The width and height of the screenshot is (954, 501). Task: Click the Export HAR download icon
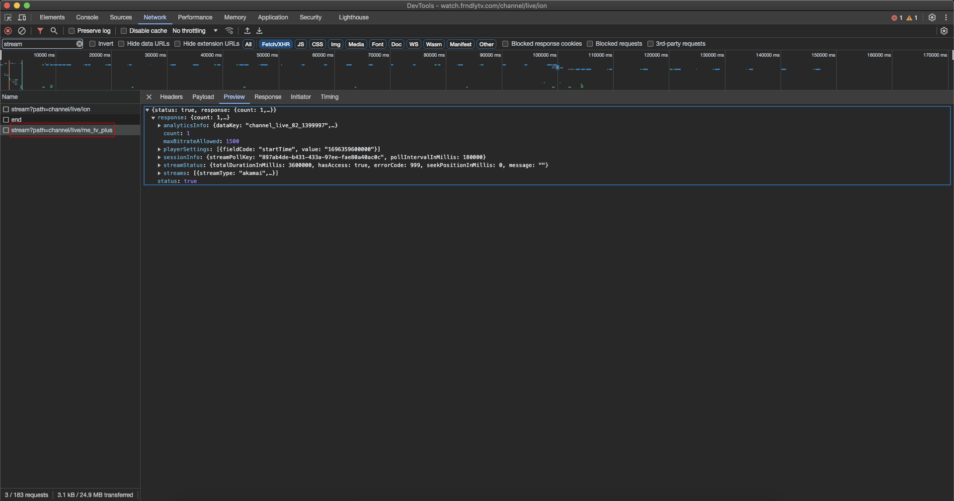pyautogui.click(x=259, y=31)
